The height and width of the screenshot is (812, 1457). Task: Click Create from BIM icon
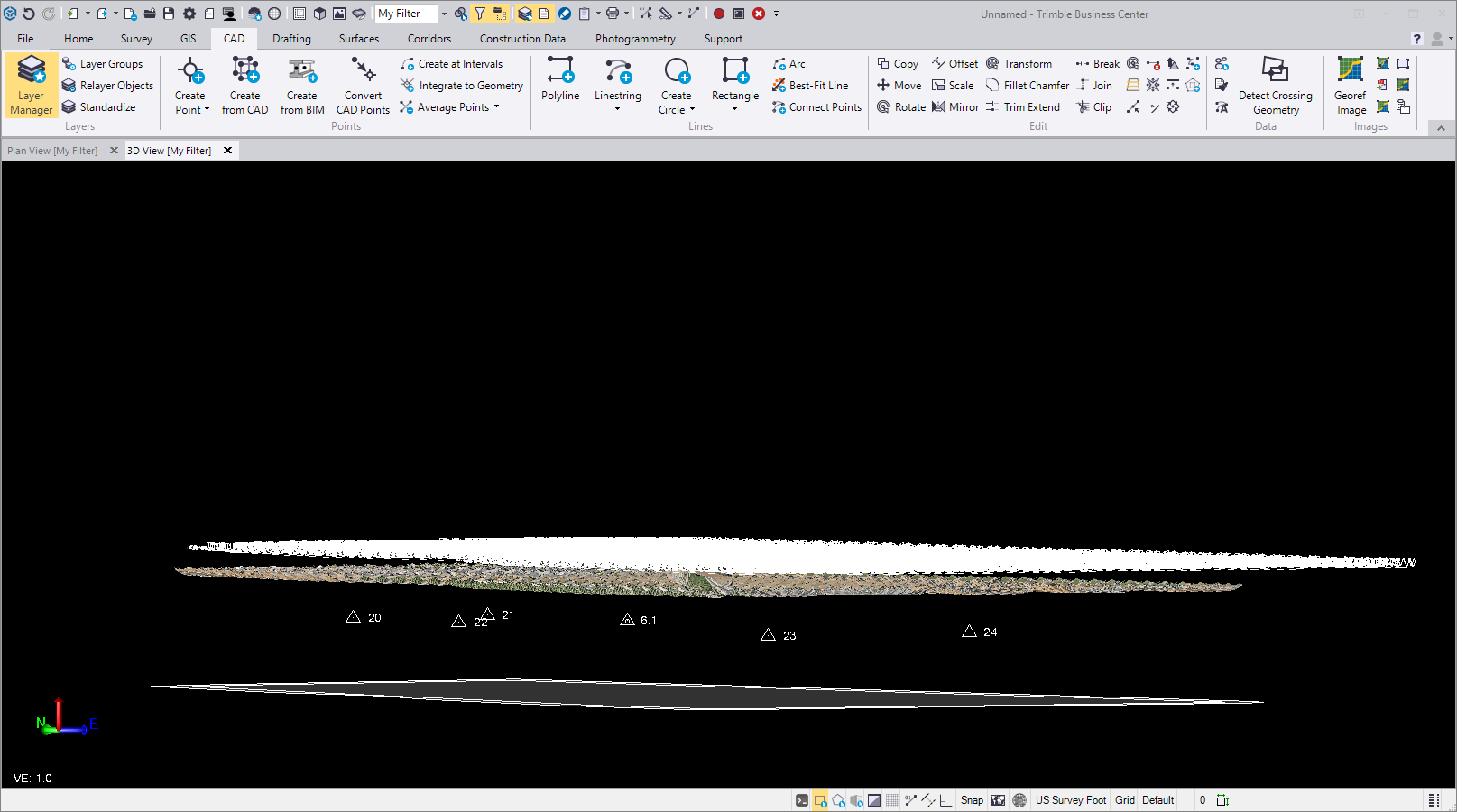click(x=302, y=71)
